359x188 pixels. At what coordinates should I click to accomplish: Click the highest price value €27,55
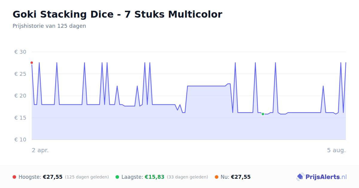[x=53, y=177]
